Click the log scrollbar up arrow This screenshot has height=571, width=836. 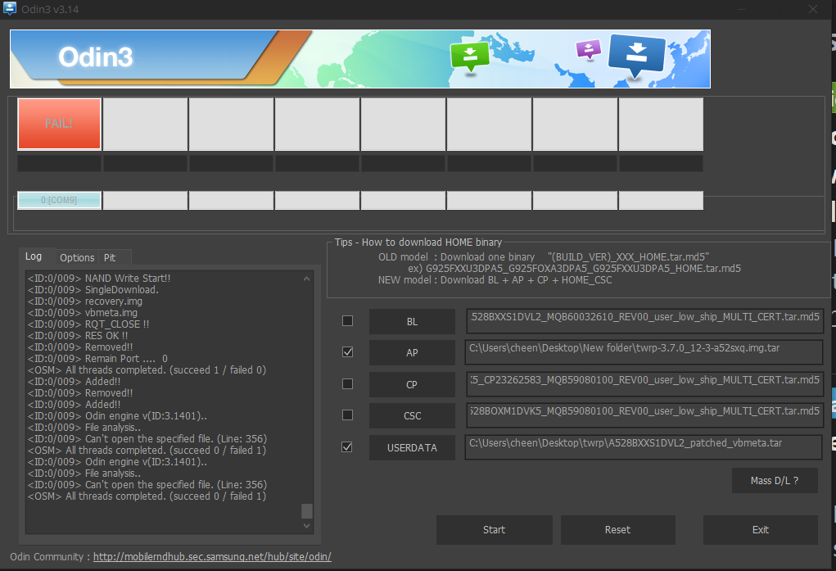pos(306,279)
